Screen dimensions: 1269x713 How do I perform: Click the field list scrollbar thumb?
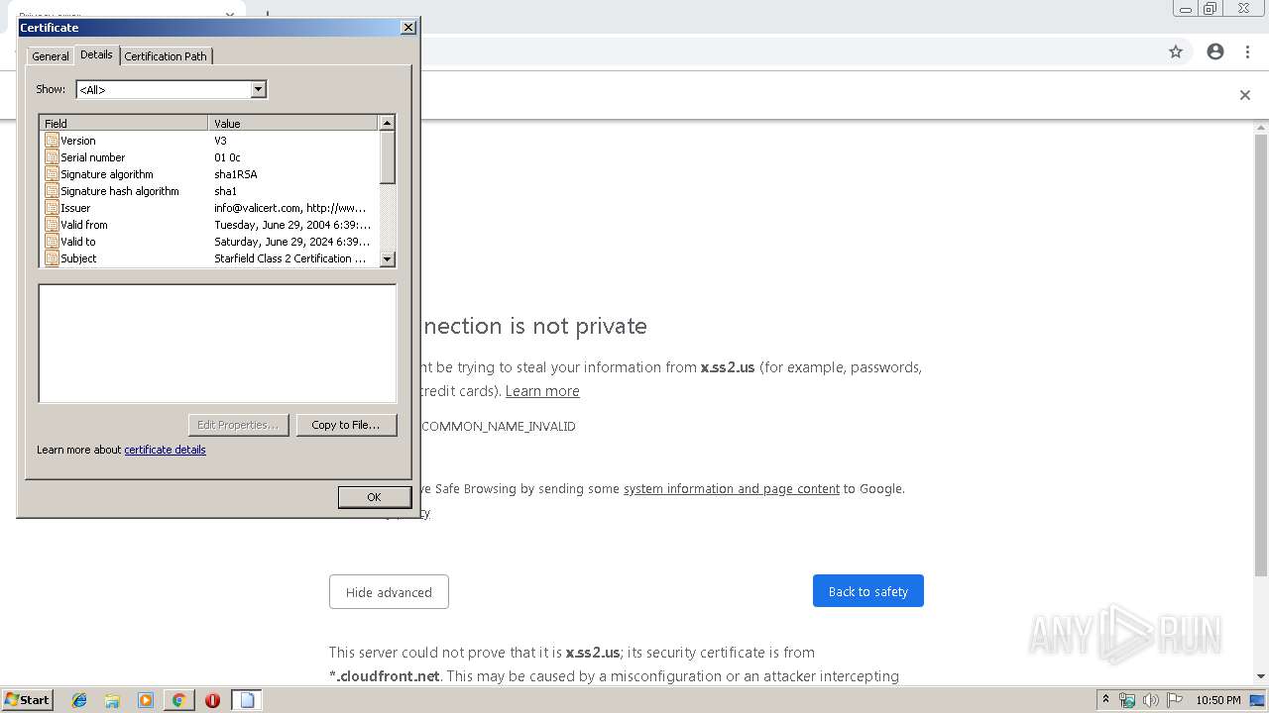388,156
